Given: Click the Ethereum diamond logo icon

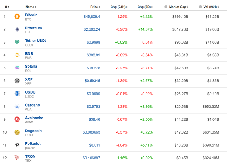Looking at the screenshot, I should [x=17, y=29].
